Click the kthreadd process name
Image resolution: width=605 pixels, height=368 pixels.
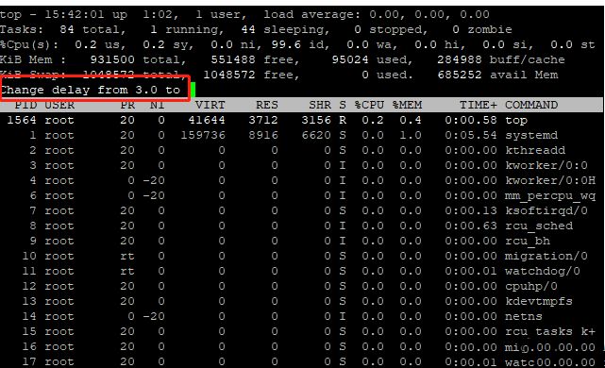[535, 150]
